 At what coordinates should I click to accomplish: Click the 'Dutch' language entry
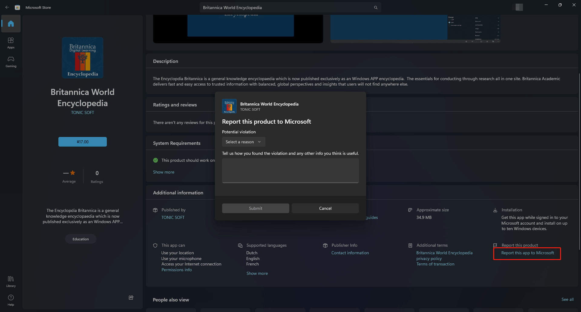click(252, 253)
